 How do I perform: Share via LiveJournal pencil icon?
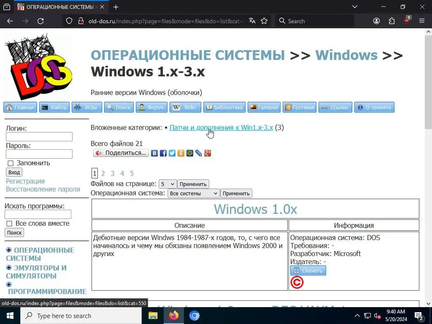click(199, 153)
